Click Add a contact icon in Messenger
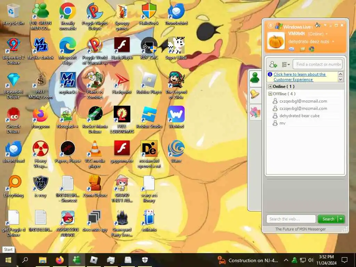 273,64
